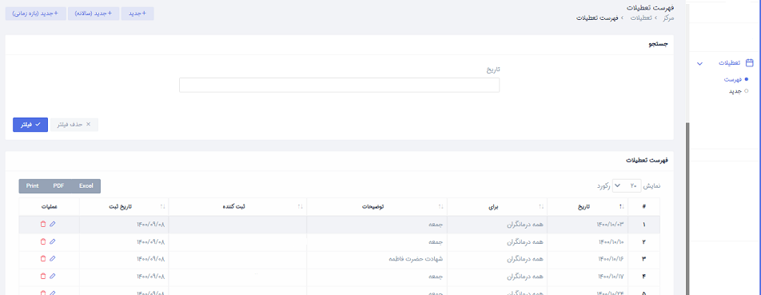Sort table by توضیحات column arrows
Viewport: 761px width, 295px height.
tap(440, 207)
